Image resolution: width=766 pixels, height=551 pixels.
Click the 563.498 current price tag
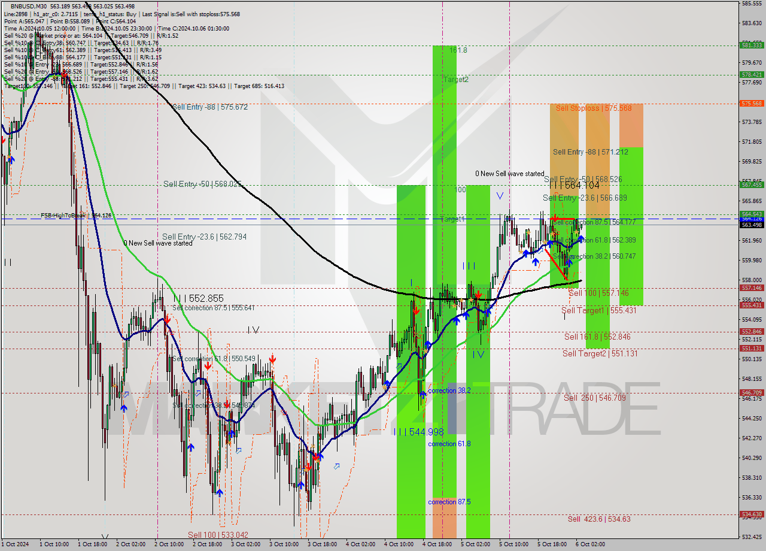(752, 225)
